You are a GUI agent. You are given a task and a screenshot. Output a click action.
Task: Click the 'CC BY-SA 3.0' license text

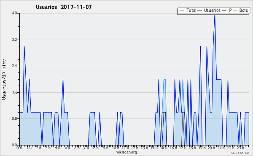point(240,153)
